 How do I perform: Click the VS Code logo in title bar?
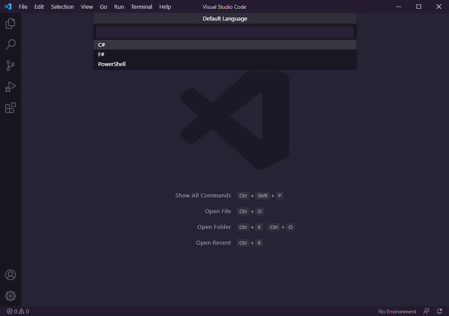tap(8, 7)
